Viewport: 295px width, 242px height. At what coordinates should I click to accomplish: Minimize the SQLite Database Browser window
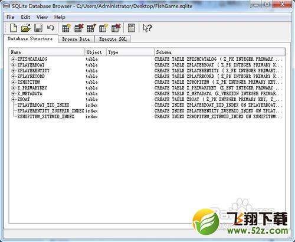click(256, 5)
